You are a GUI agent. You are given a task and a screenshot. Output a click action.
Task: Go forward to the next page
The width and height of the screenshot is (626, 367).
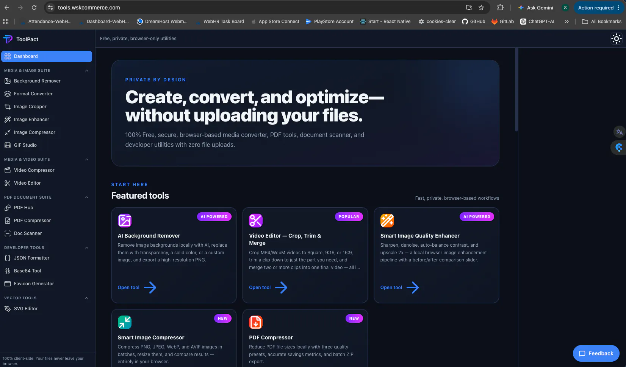click(x=20, y=8)
